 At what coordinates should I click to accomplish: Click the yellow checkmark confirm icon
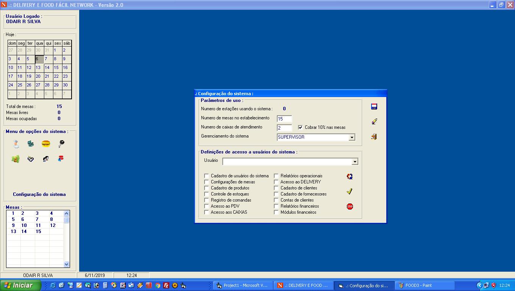pyautogui.click(x=350, y=191)
